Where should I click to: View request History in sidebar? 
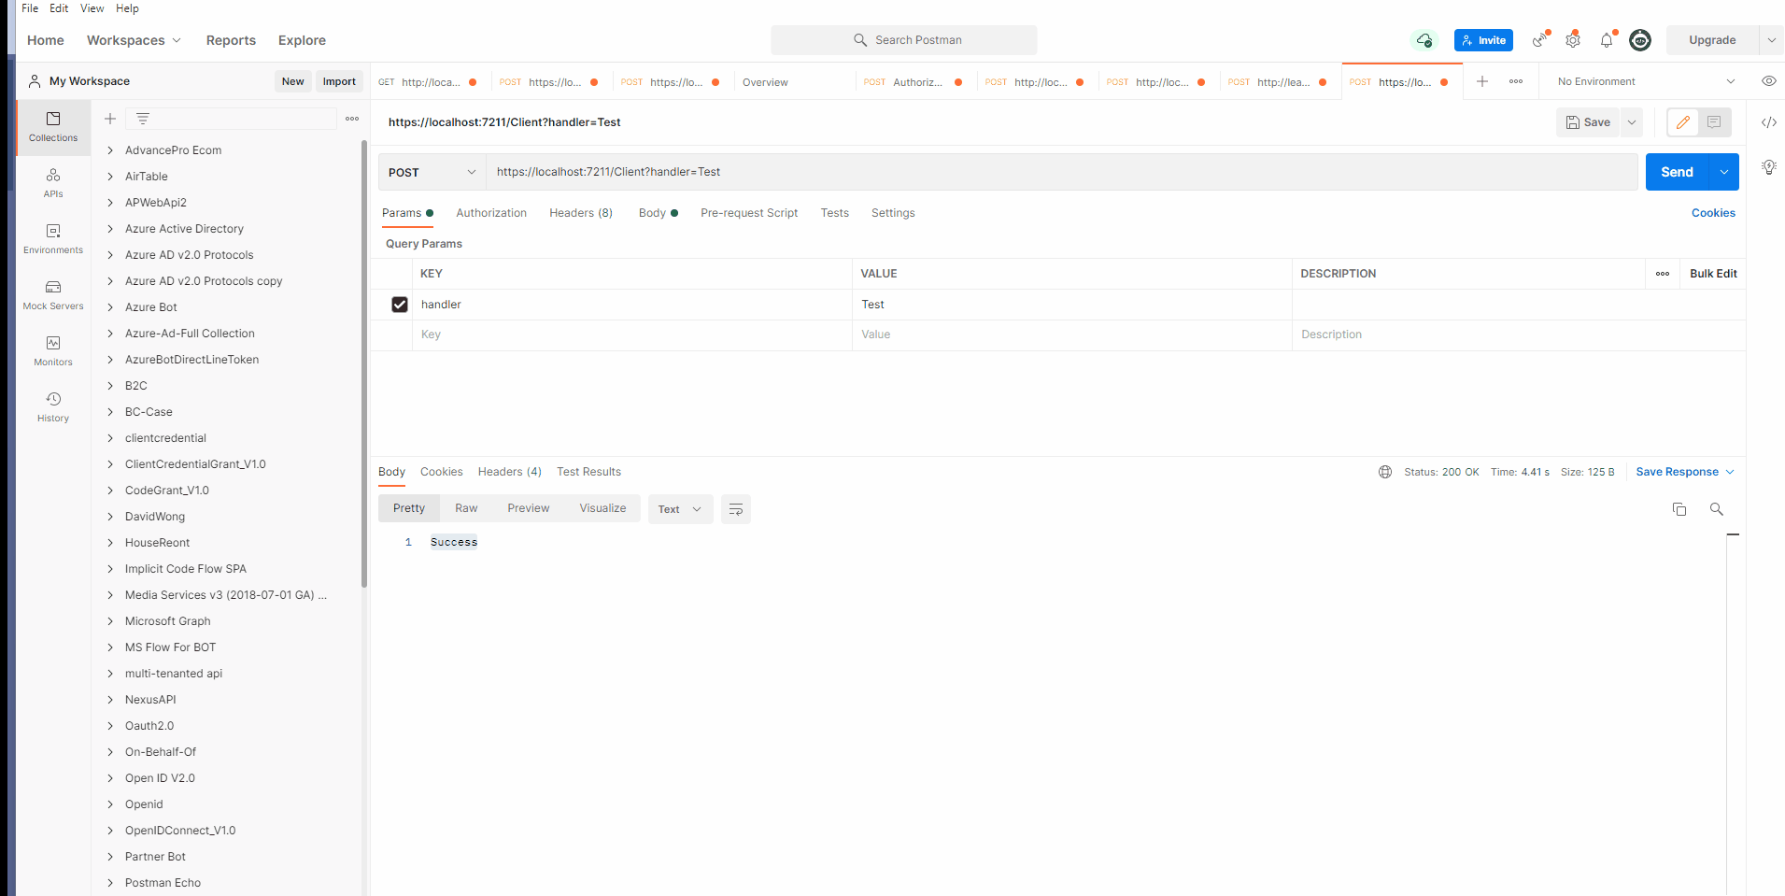(x=52, y=406)
